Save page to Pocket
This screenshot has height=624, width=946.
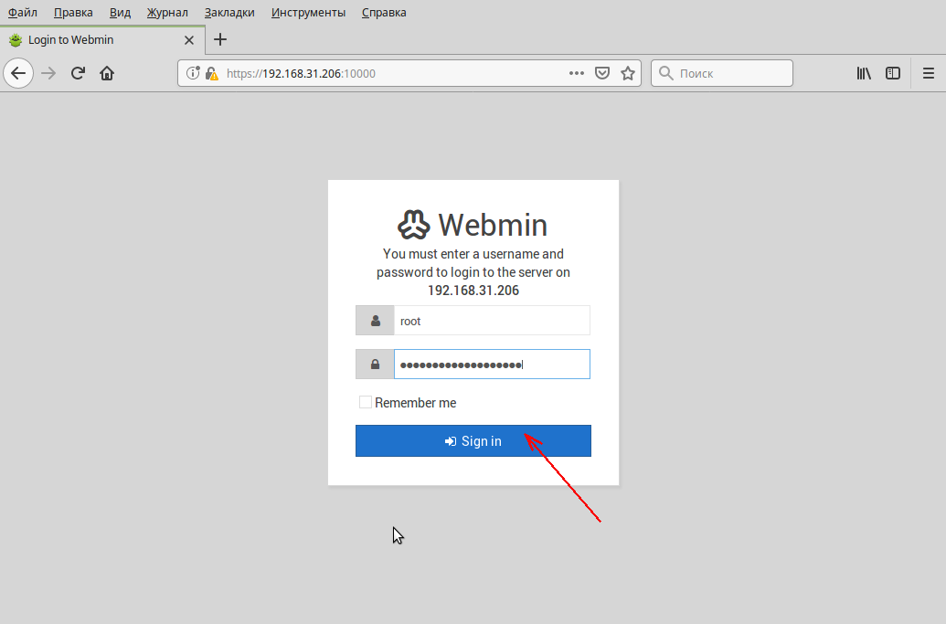(602, 74)
